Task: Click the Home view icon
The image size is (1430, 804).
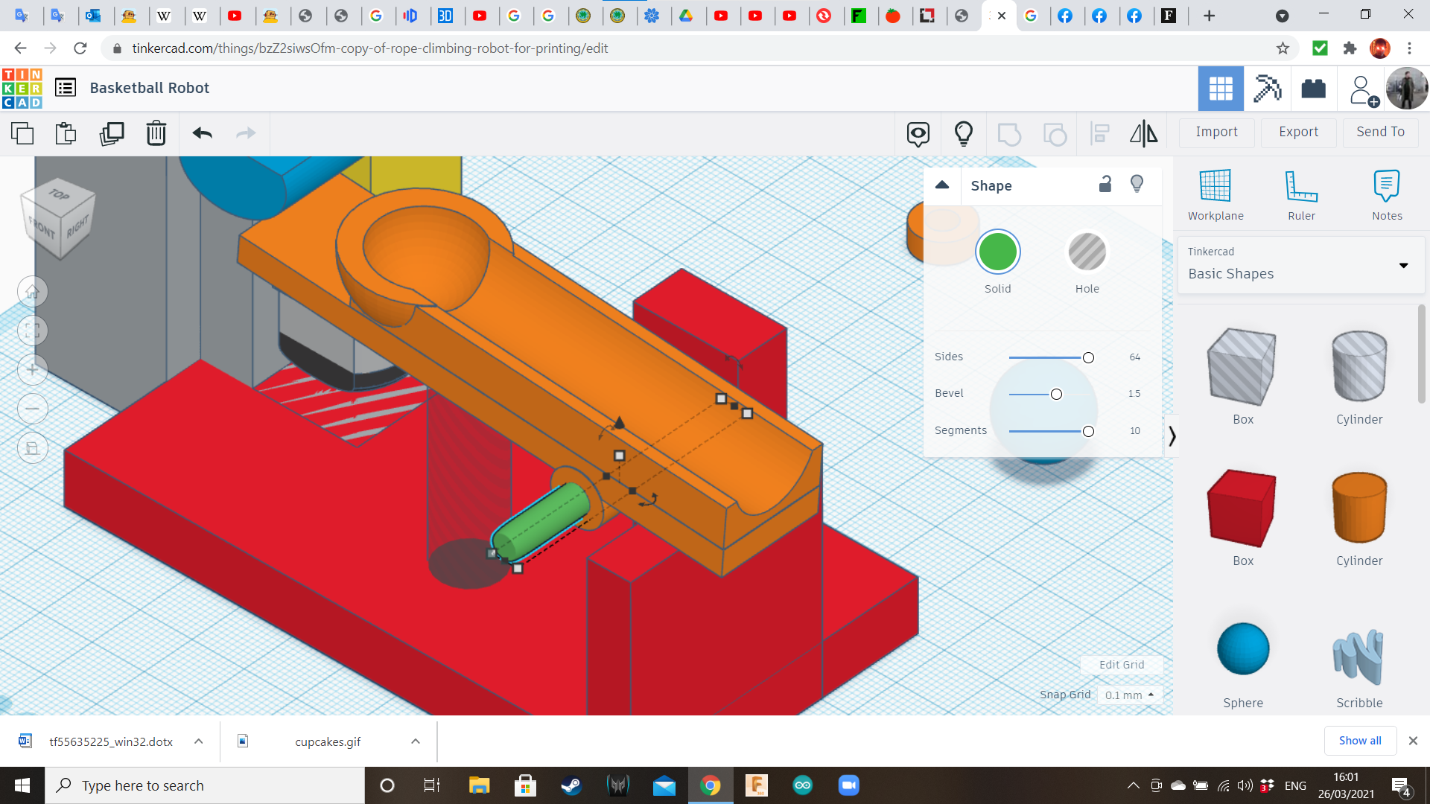Action: point(32,292)
